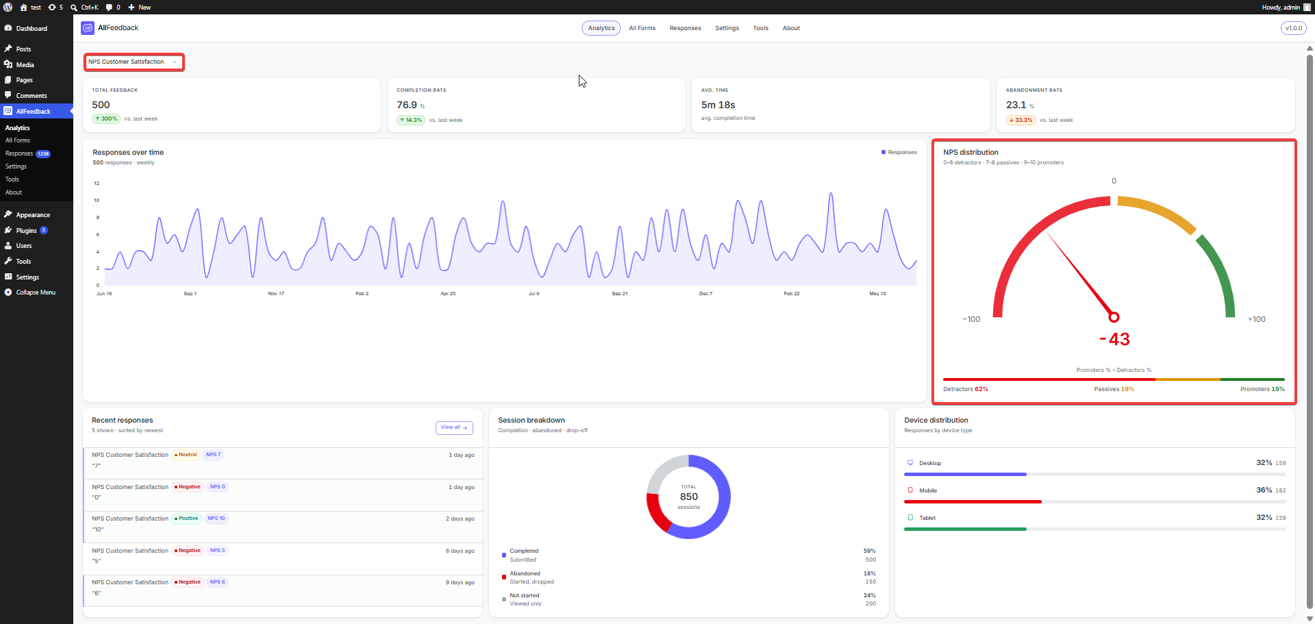
Task: Toggle the Responses legend in chart
Action: pos(899,152)
